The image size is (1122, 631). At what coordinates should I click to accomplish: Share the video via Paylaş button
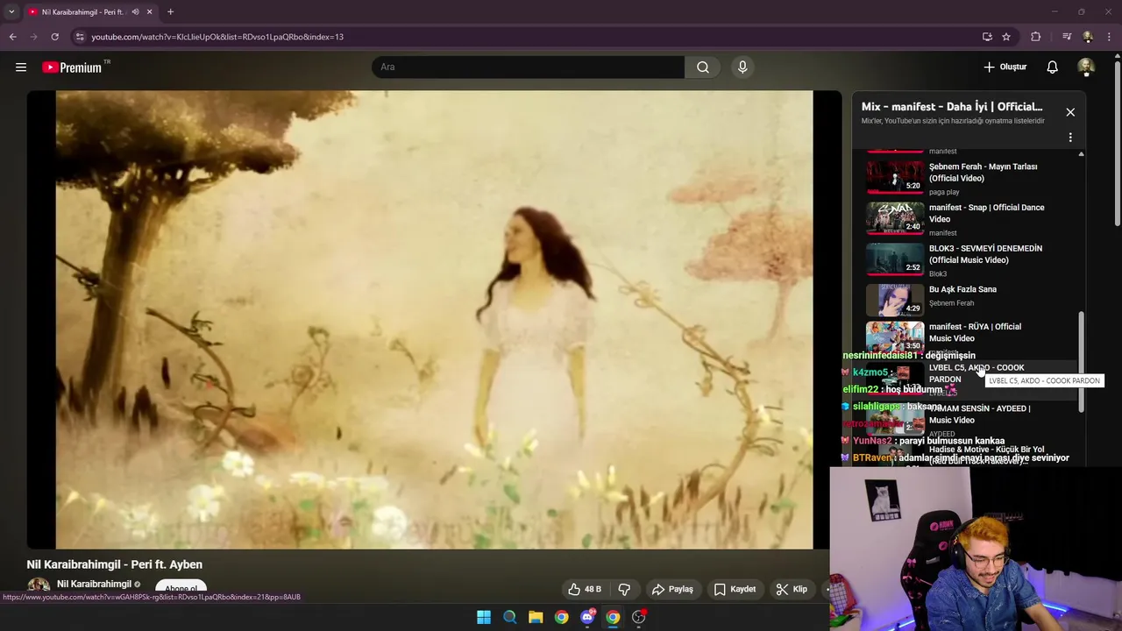tap(673, 589)
